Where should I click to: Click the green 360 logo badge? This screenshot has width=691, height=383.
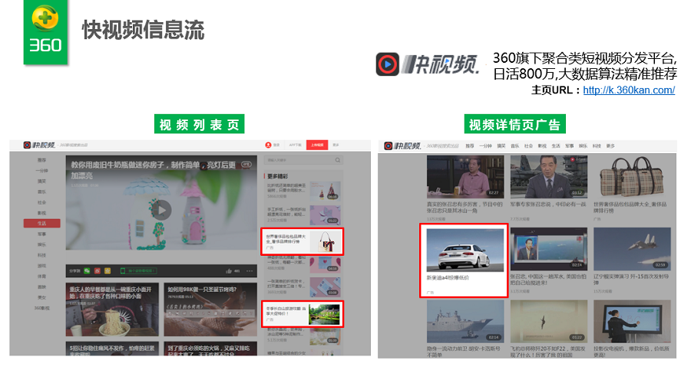coord(45,32)
